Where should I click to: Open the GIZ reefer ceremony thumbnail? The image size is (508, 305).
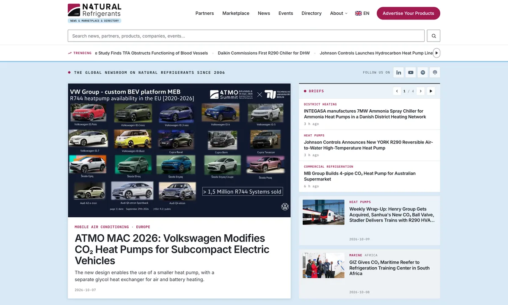tap(323, 266)
